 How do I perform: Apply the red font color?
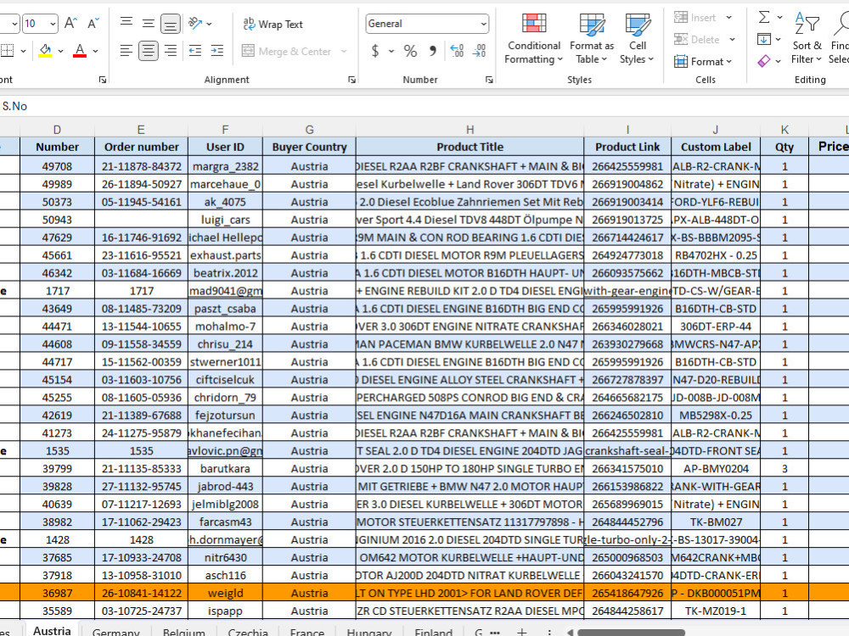80,51
